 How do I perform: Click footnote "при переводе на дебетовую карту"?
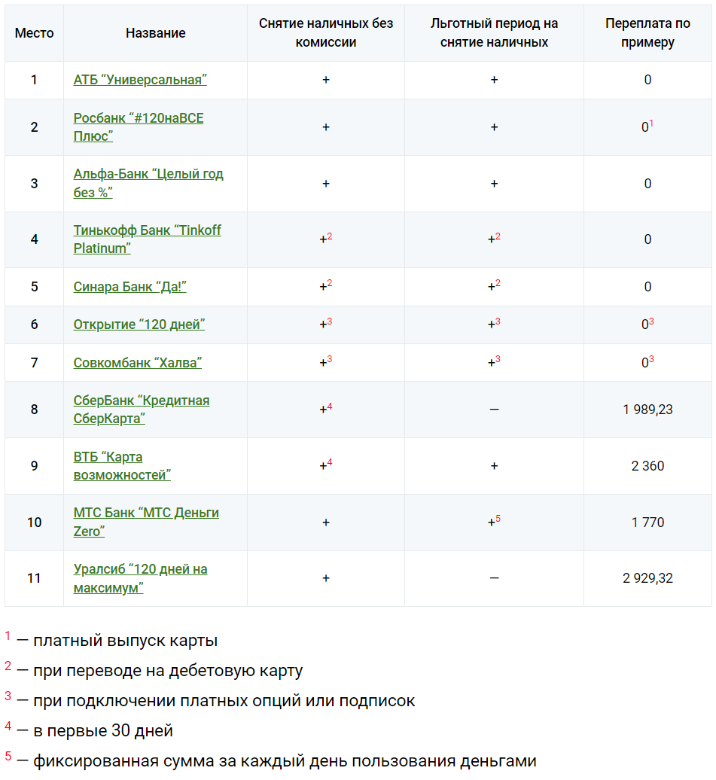pyautogui.click(x=168, y=671)
